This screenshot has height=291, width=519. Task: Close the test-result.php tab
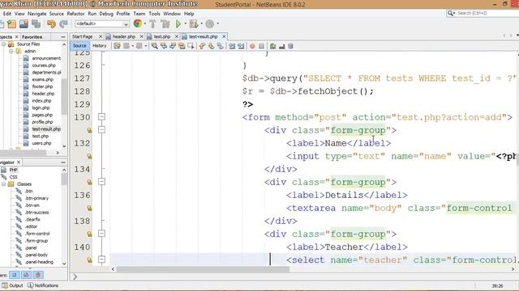pyautogui.click(x=224, y=36)
